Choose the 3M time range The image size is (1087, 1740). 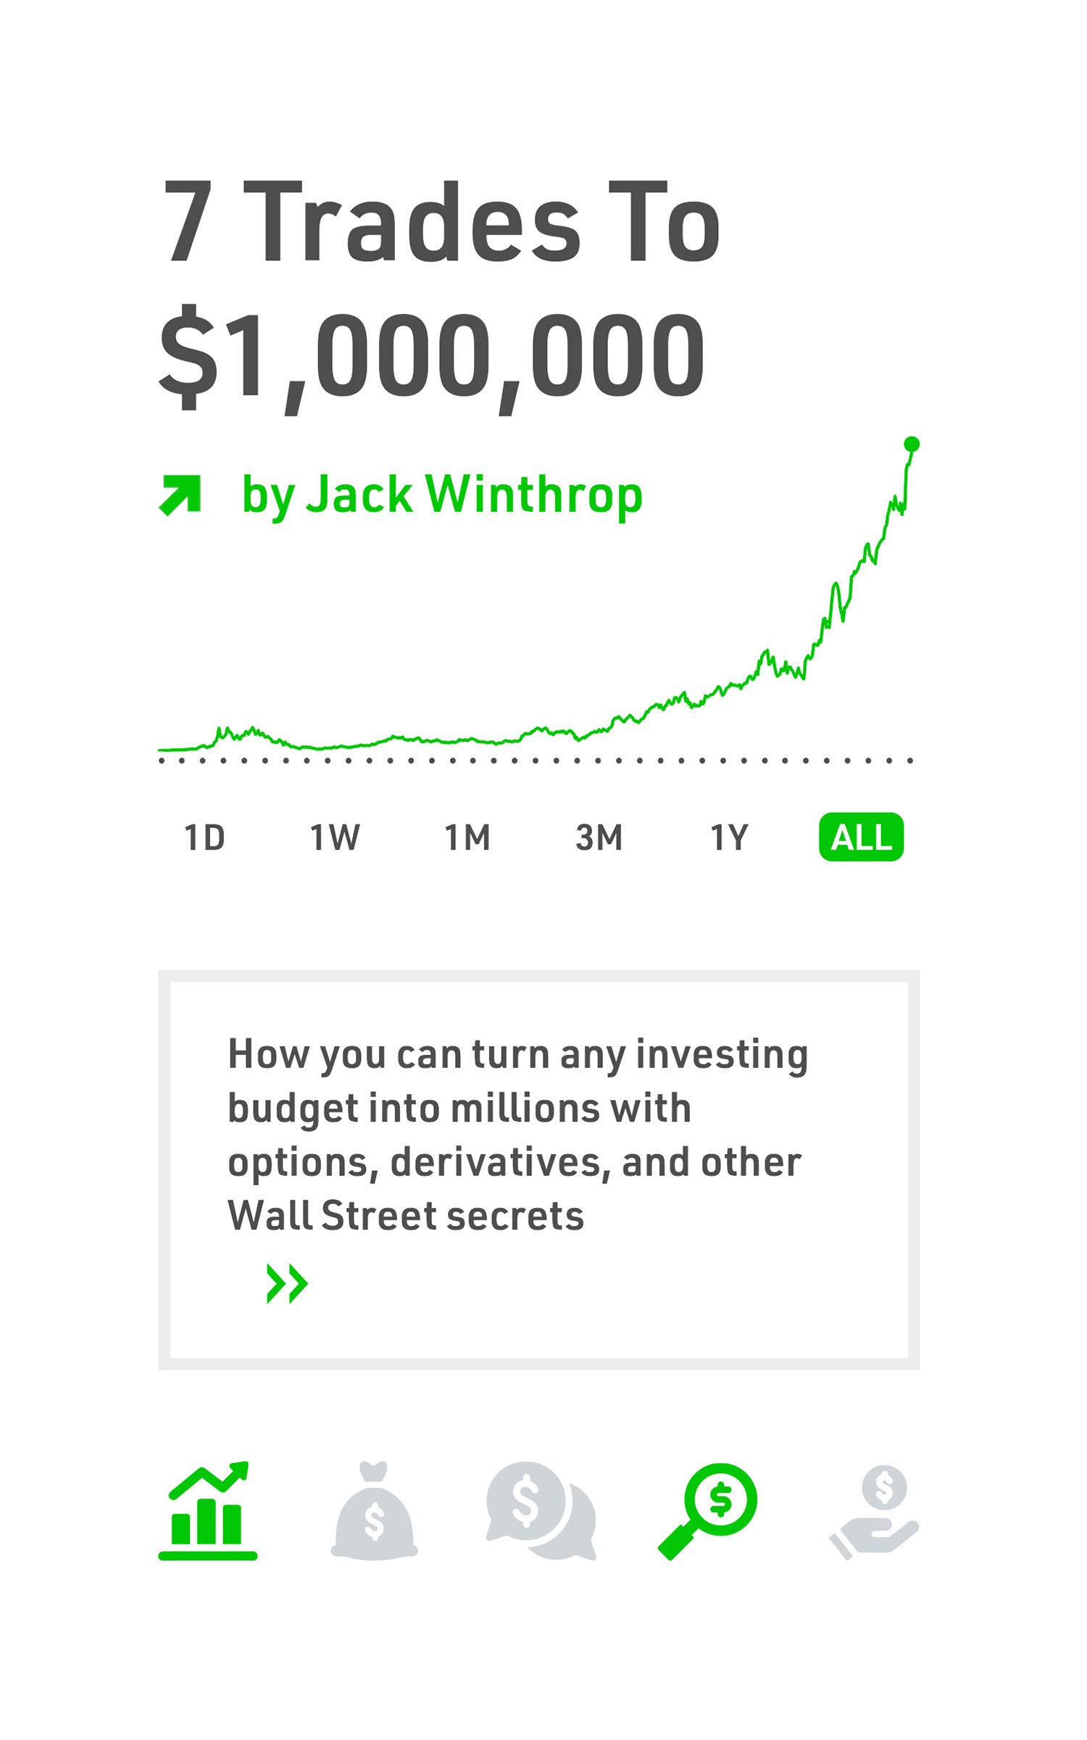[599, 838]
